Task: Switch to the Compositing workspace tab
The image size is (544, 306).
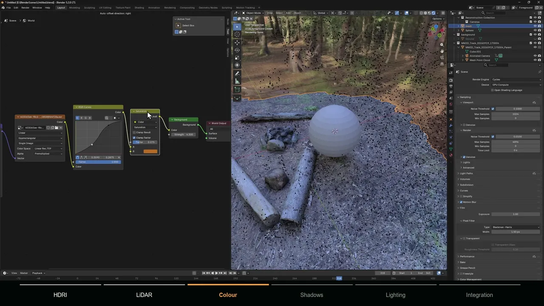Action: 187,8
